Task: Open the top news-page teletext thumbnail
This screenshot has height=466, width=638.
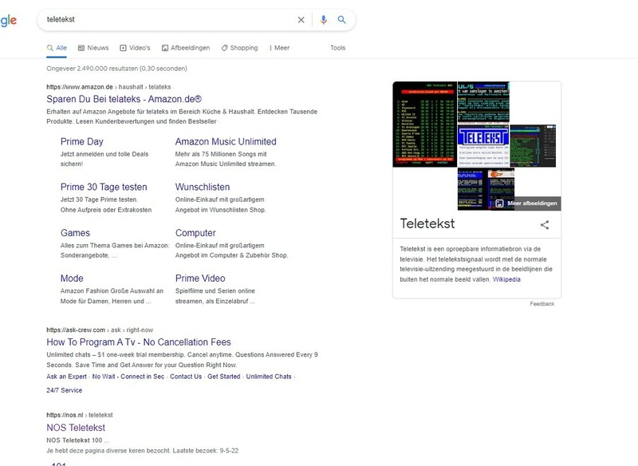Action: (x=483, y=103)
